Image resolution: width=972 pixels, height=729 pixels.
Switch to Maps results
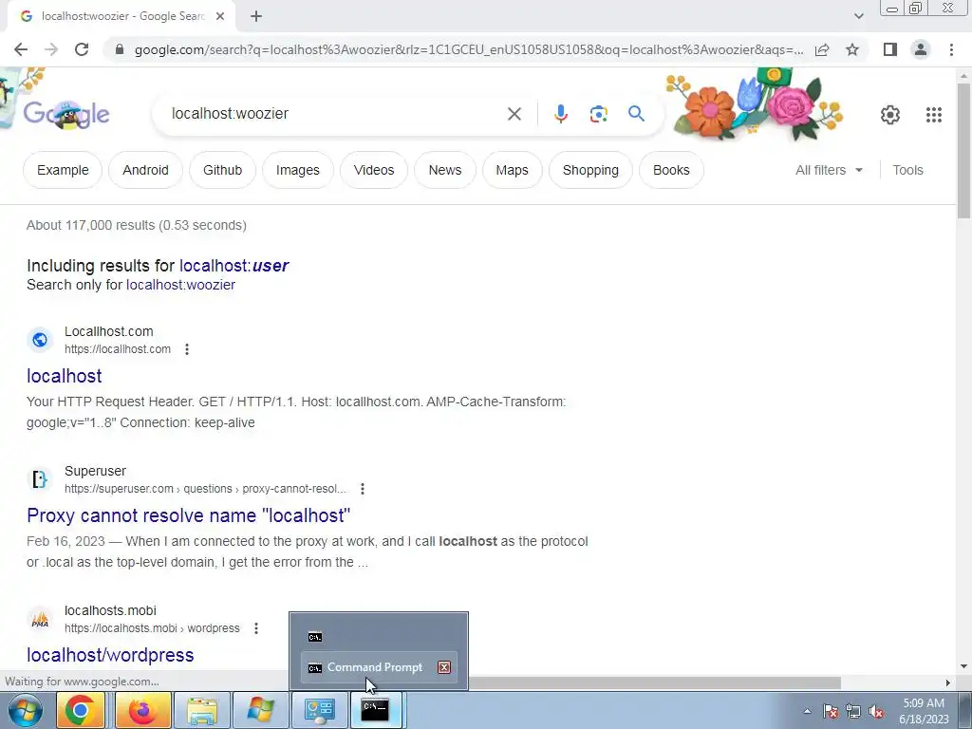[x=512, y=170]
